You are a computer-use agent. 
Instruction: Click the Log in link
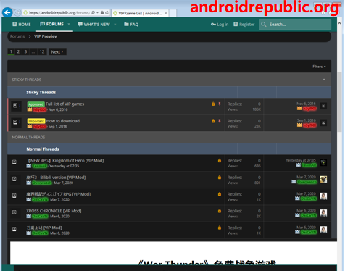click(220, 25)
